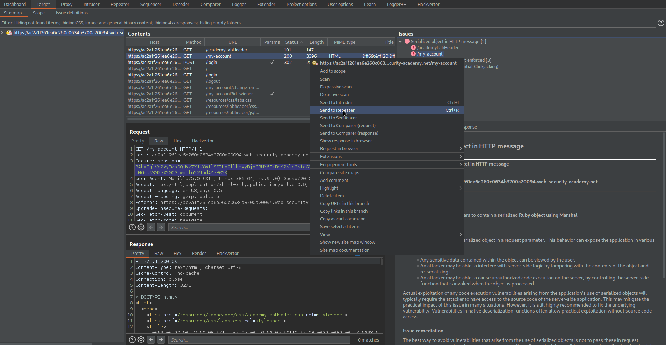Expand the site map host tree node
The height and width of the screenshot is (345, 666).
click(2, 32)
